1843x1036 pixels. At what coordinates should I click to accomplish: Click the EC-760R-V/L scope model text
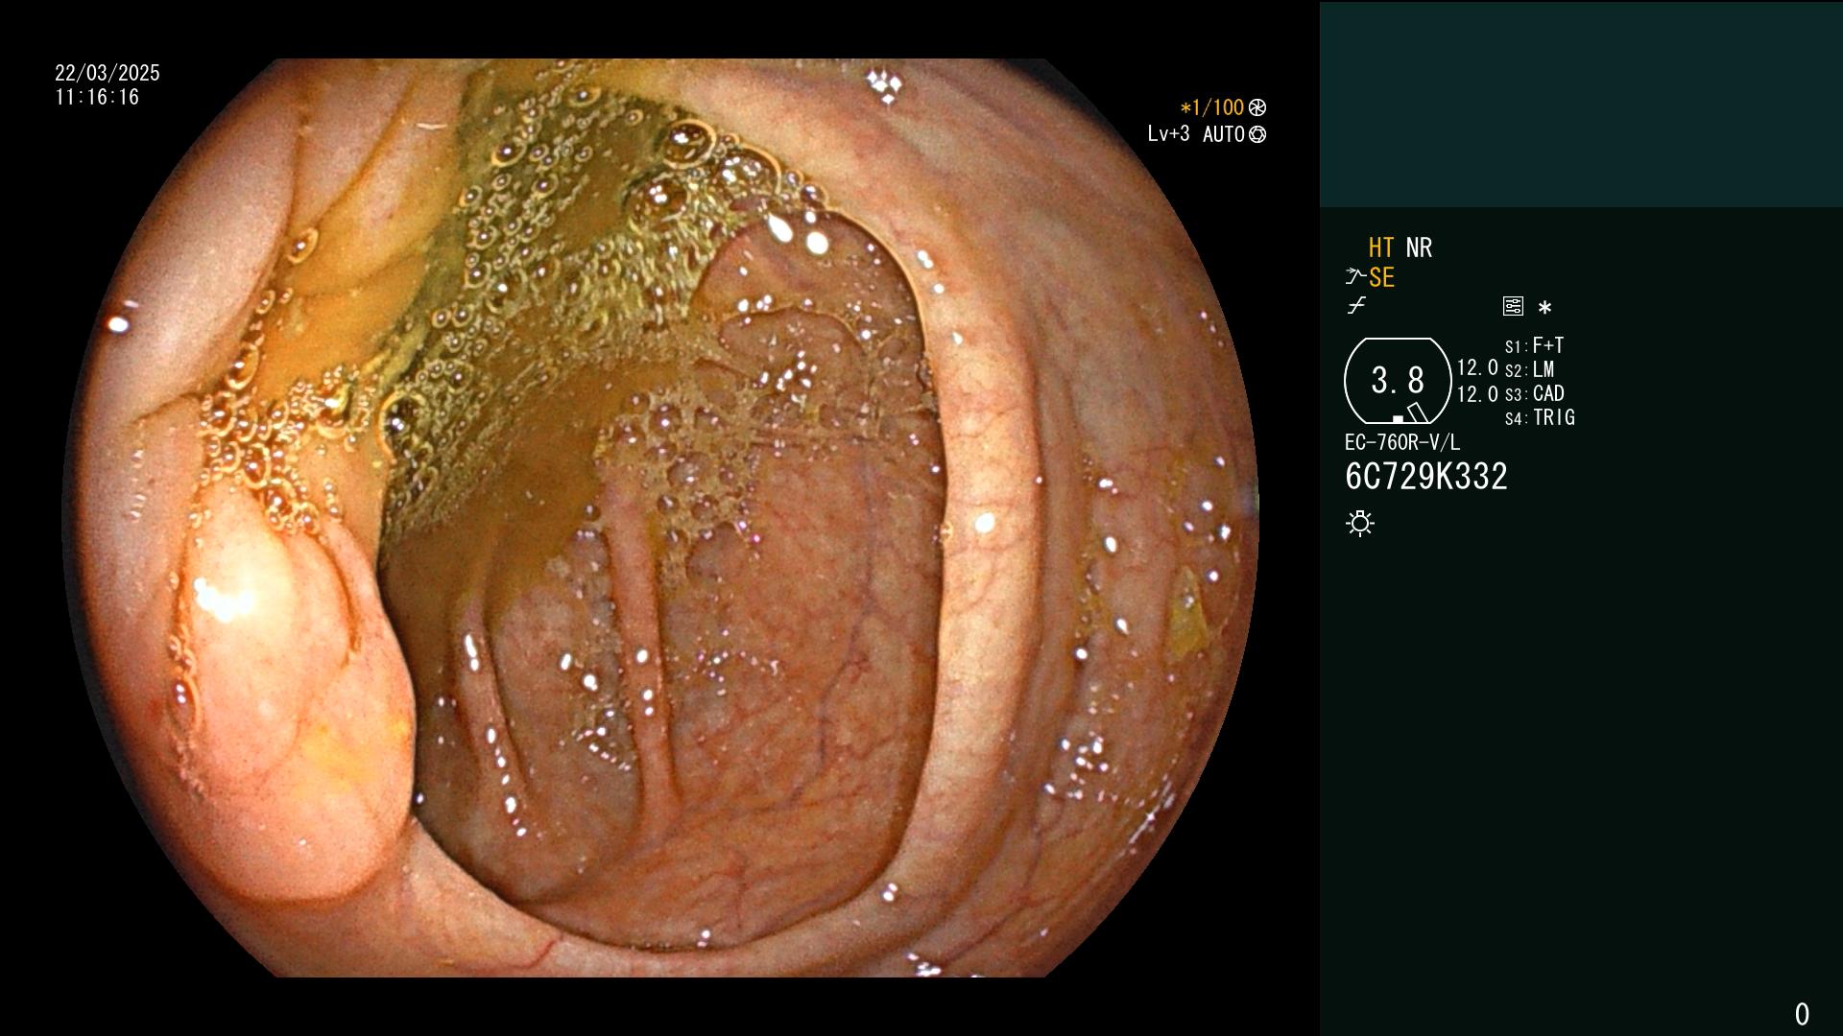[1402, 442]
